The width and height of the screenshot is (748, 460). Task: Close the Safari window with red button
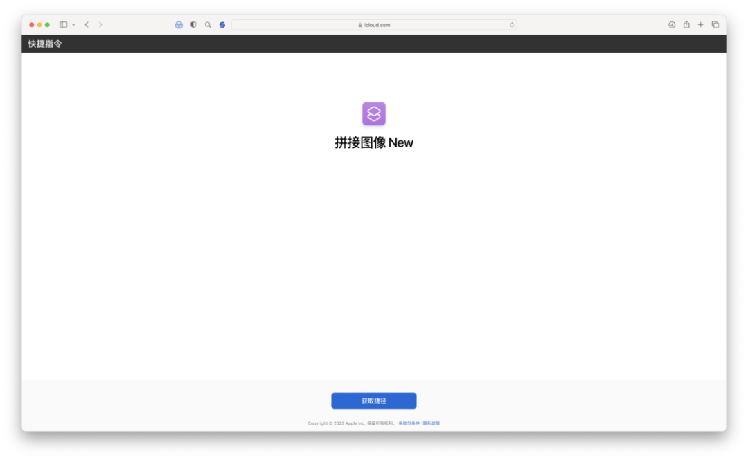32,25
